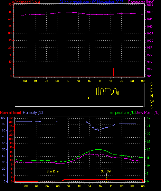This screenshot has width=161, height=191.
Task: Click the 40 value on green temperature axis
Action: pos(149,118)
